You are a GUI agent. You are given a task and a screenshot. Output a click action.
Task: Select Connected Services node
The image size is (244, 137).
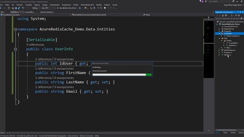click(x=231, y=27)
